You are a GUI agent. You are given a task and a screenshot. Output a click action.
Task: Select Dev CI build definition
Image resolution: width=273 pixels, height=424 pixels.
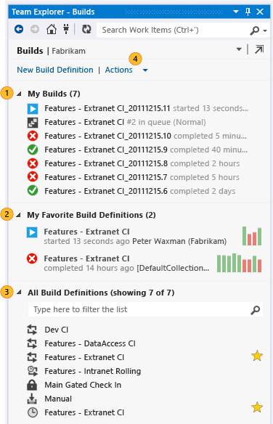tap(57, 330)
